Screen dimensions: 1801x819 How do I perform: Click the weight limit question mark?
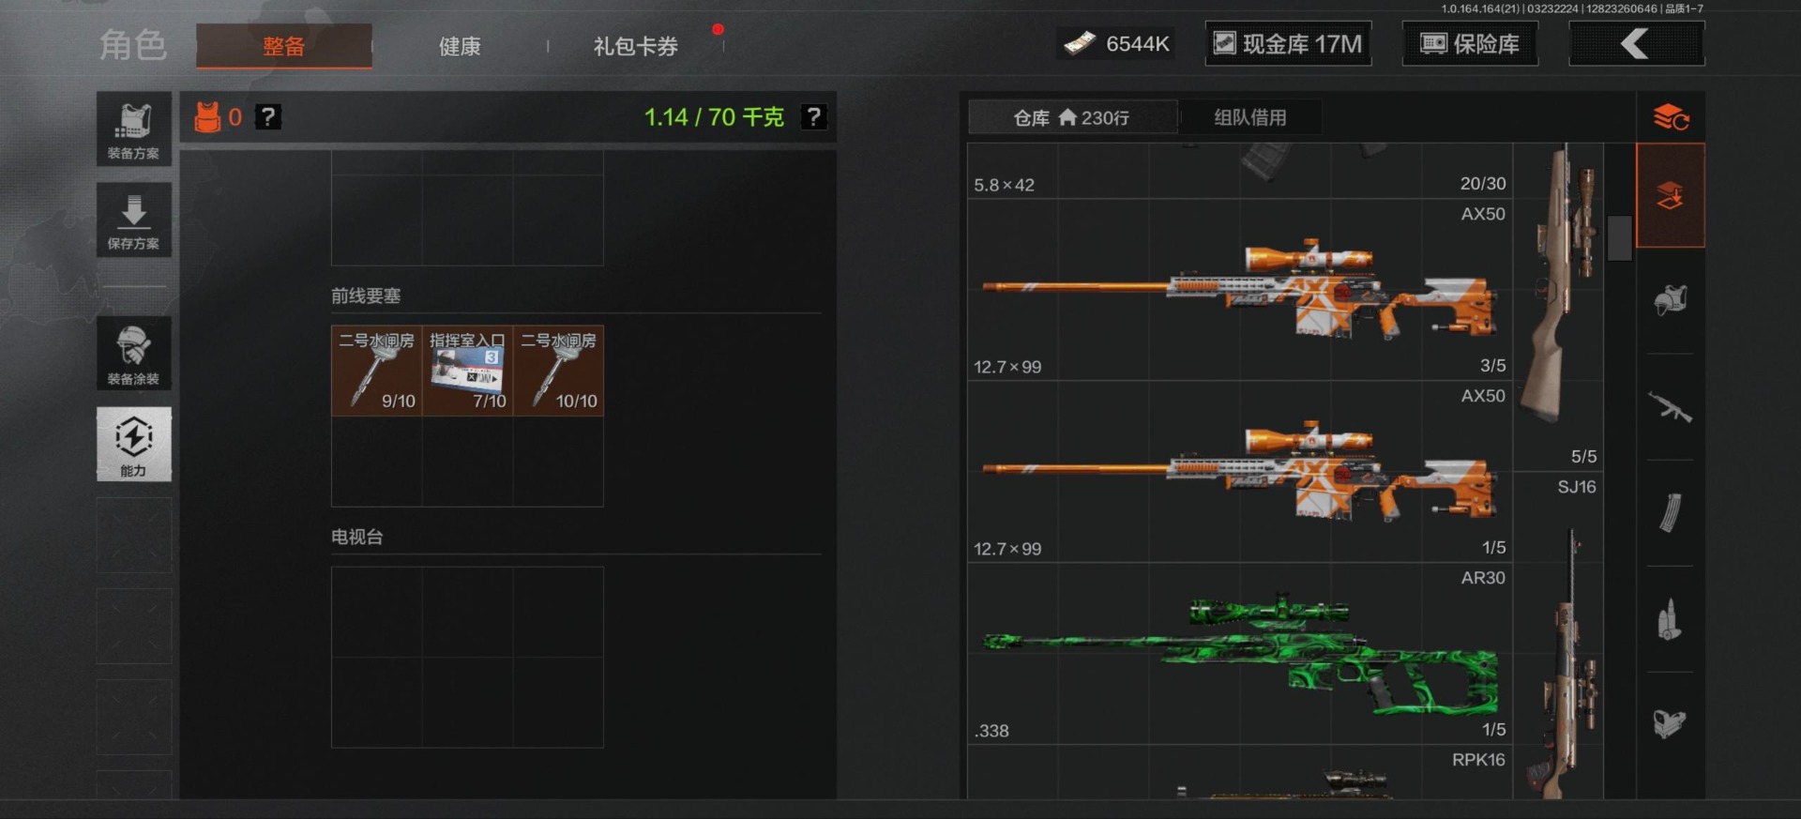[813, 117]
